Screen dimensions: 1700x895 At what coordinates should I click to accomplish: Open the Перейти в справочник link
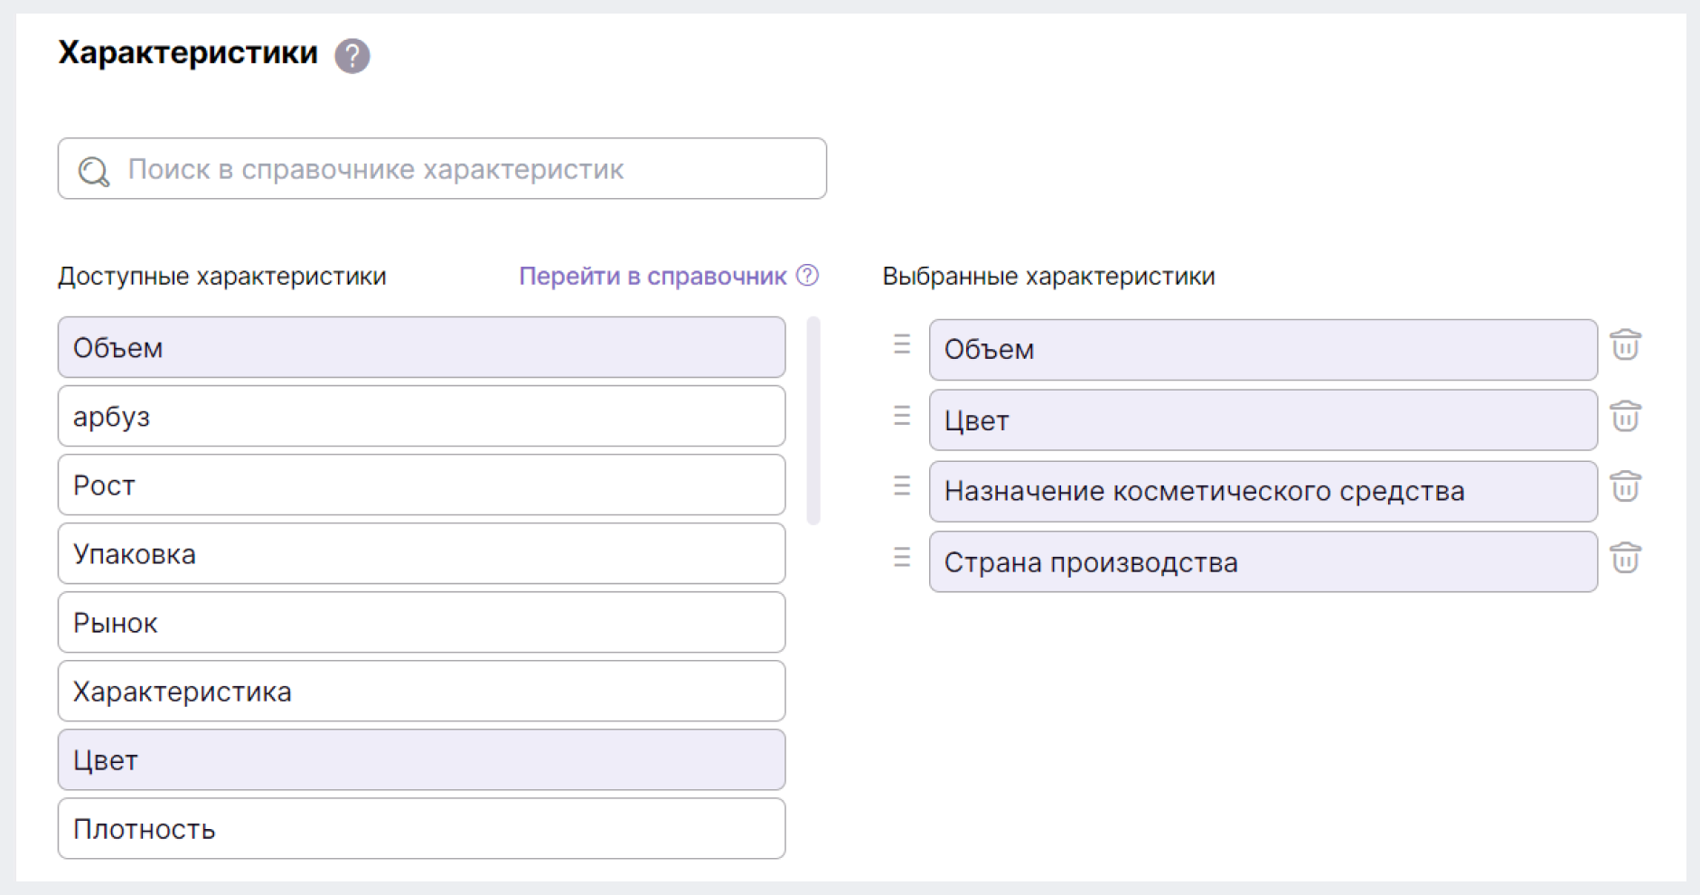653,276
